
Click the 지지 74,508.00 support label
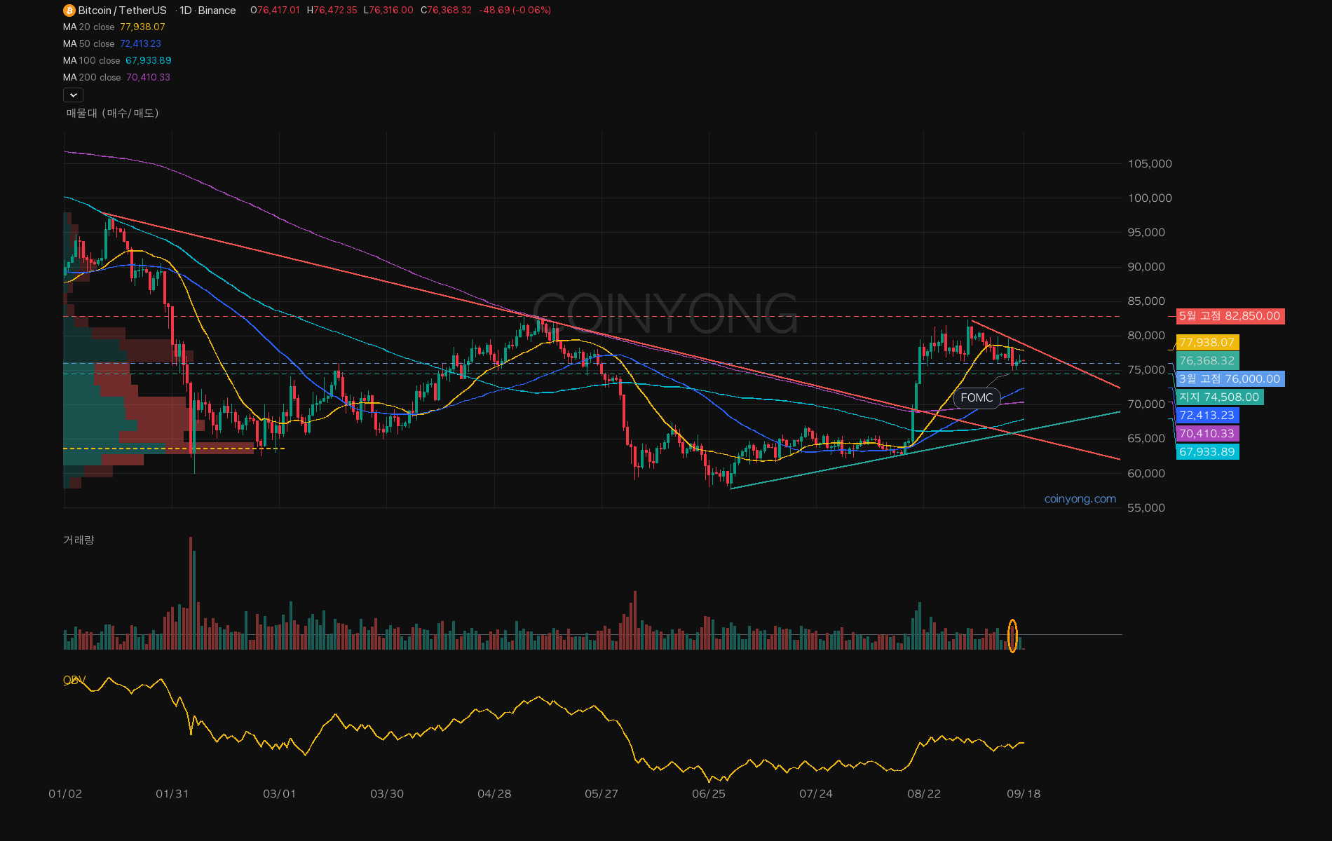pos(1219,397)
